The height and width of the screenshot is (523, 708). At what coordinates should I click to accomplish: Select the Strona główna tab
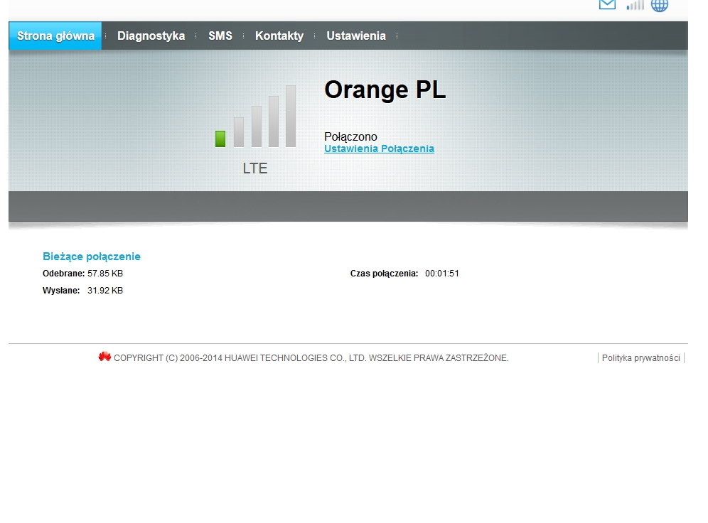(x=55, y=36)
